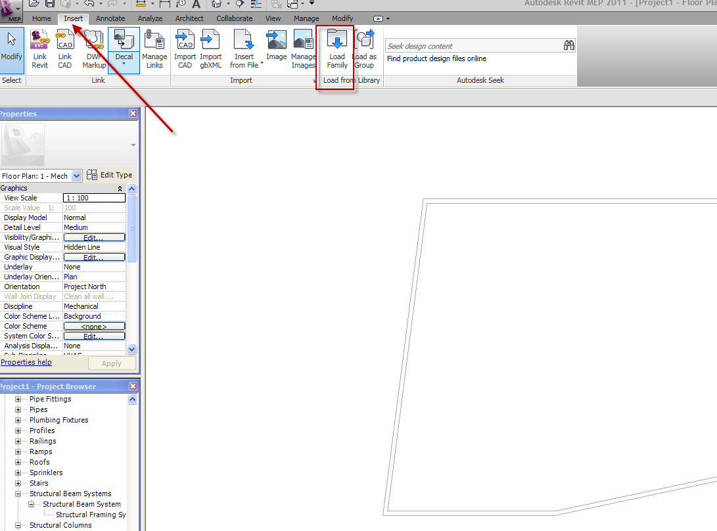Open the Collaborate ribbon tab

[235, 18]
